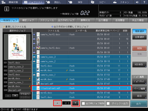
Task: Open the 結合 combine button
Action: 139,96
